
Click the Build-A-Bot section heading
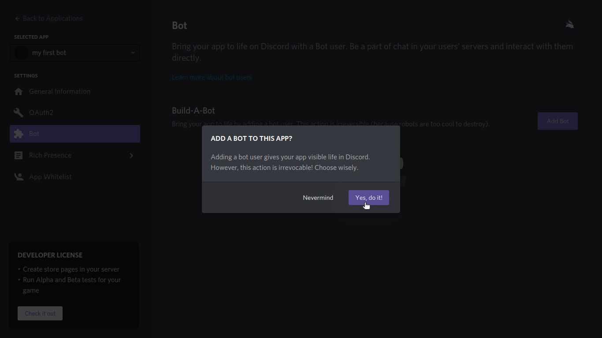[x=193, y=110]
